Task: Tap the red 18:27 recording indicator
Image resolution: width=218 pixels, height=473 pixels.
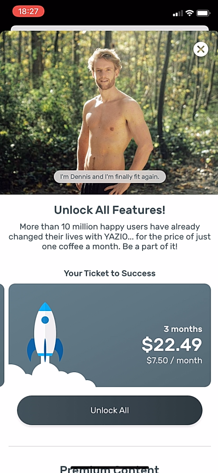Action: [x=28, y=11]
